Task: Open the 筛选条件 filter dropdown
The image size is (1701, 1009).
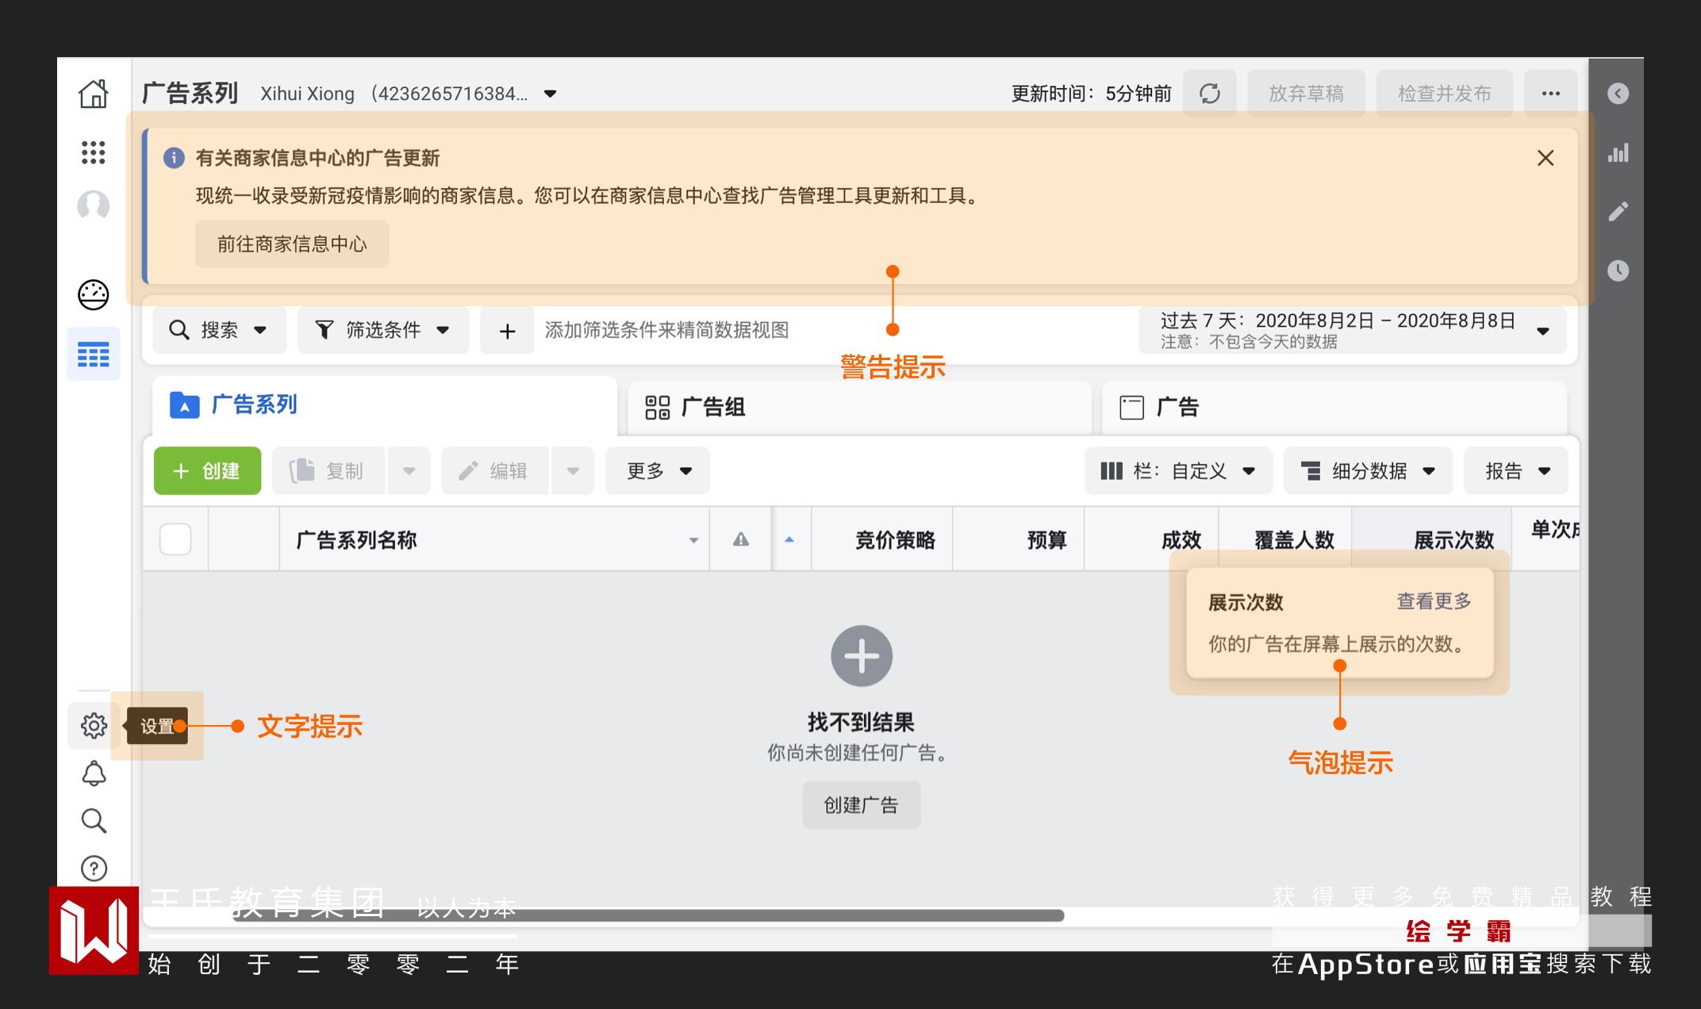Action: tap(383, 330)
